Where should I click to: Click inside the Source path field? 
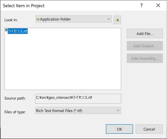coord(78,99)
